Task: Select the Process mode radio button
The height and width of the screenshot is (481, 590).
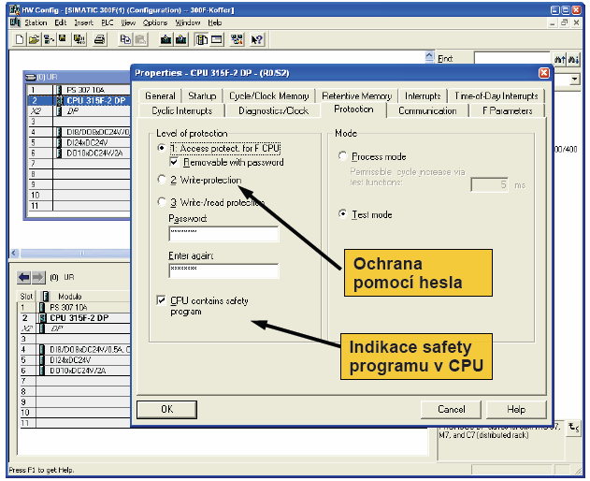Action: click(342, 156)
